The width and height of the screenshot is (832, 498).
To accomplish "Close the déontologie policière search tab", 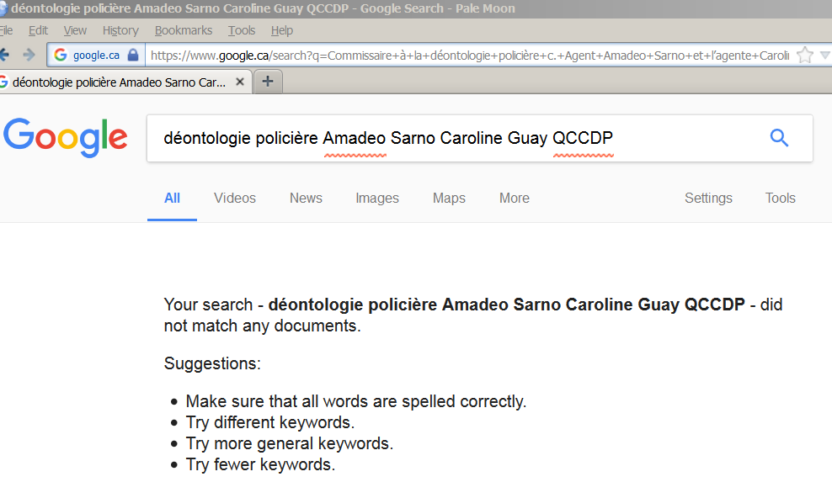I will [x=241, y=82].
